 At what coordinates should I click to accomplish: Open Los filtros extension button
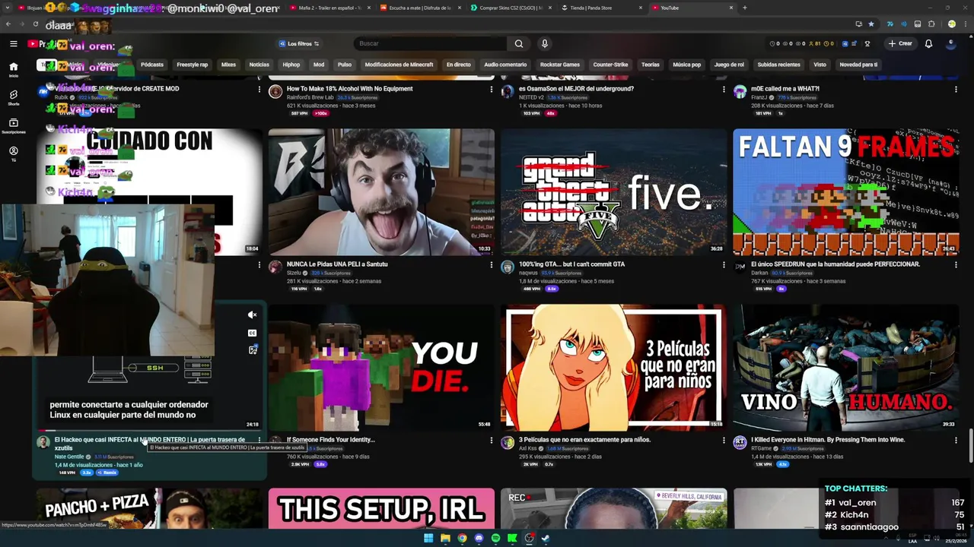click(298, 43)
